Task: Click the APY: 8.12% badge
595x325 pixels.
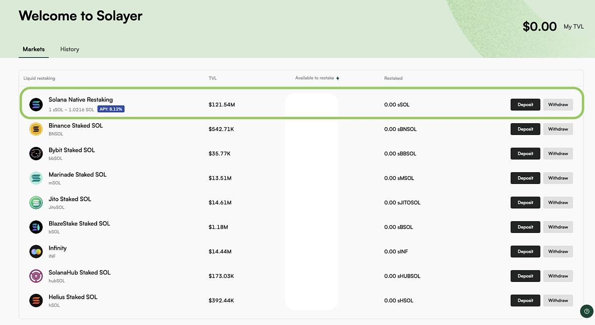Action: click(111, 109)
